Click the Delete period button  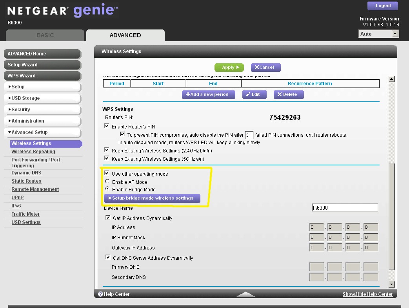point(289,95)
